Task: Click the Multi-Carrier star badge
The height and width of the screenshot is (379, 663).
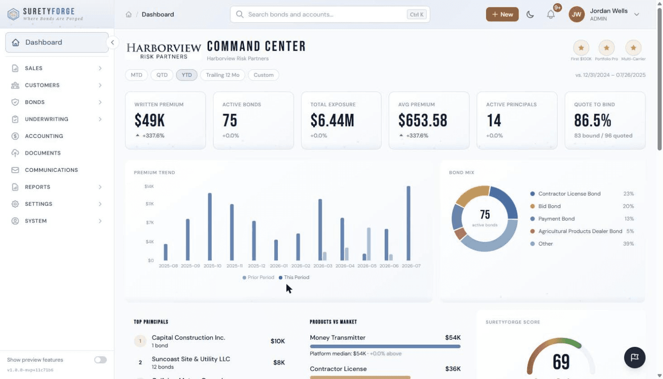Action: 633,47
